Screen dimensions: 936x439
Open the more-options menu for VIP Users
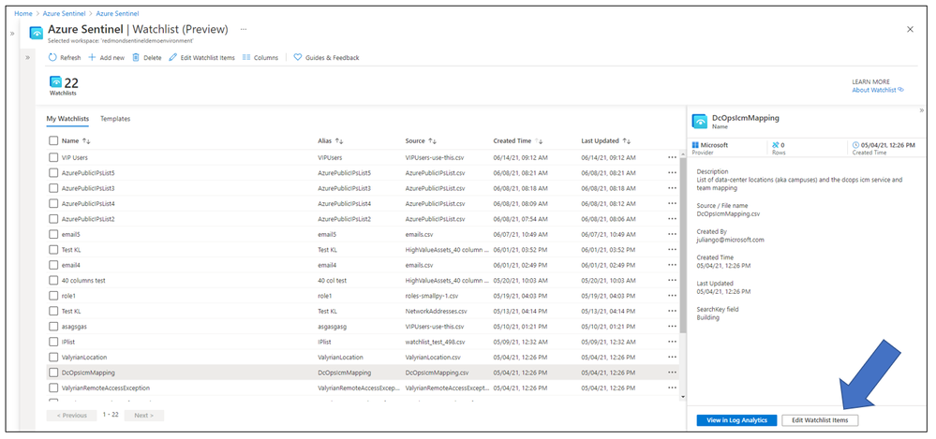pos(673,157)
